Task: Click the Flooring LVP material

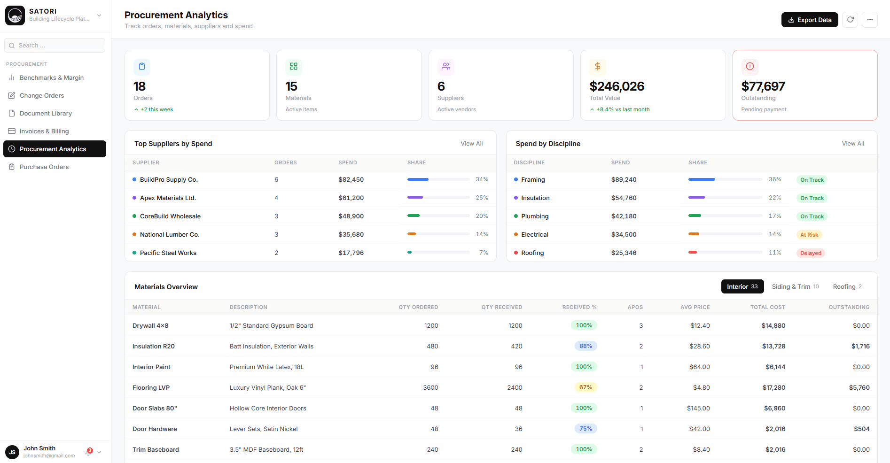Action: [x=151, y=387]
